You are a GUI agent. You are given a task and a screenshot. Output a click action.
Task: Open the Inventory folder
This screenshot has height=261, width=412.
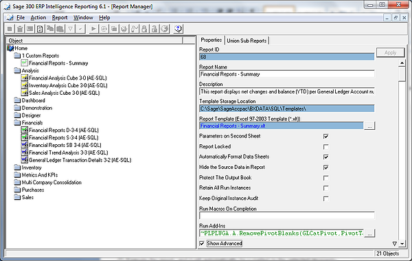(x=32, y=168)
